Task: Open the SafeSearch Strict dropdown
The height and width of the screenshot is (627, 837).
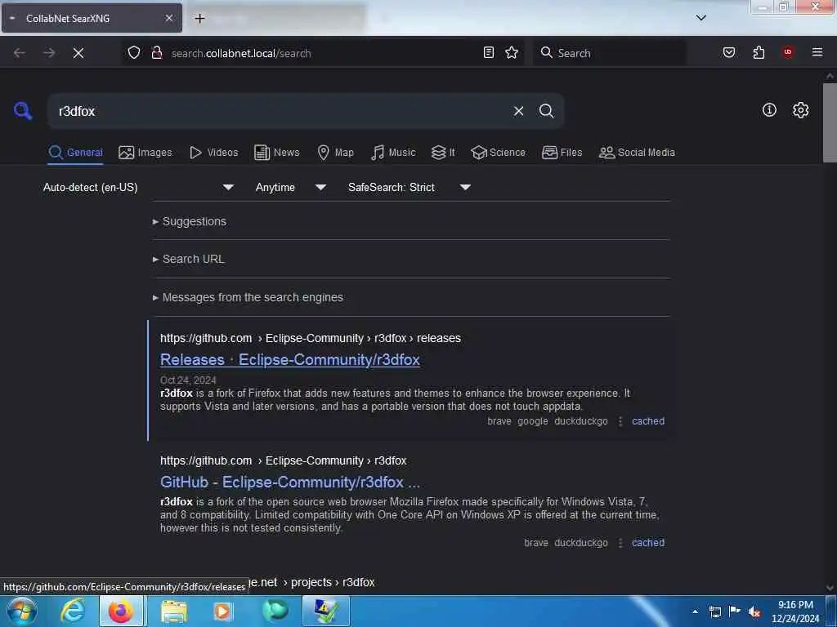Action: click(x=409, y=187)
